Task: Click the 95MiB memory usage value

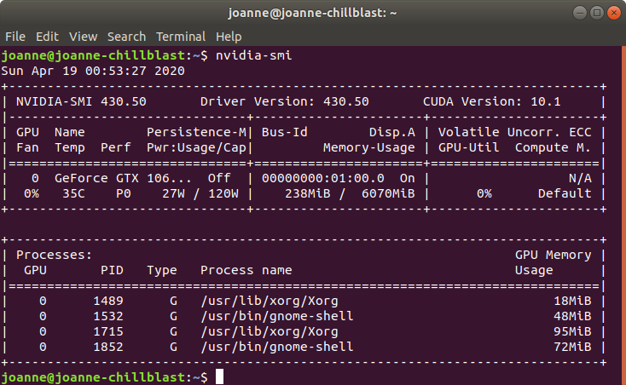Action: point(572,331)
